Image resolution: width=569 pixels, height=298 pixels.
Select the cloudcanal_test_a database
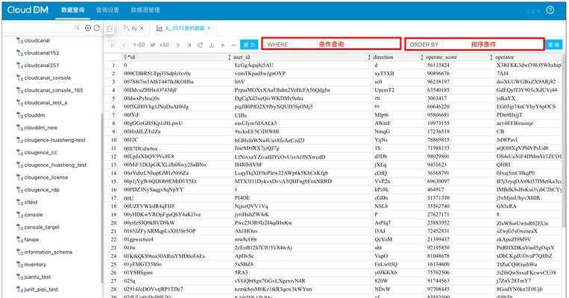pos(45,103)
